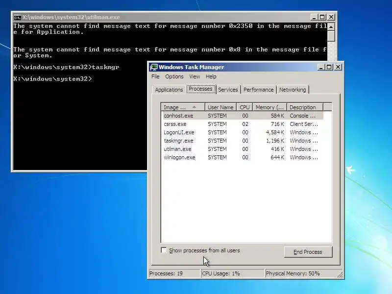
Task: Click the X:\windows\system32> prompt line
Action: 53,79
